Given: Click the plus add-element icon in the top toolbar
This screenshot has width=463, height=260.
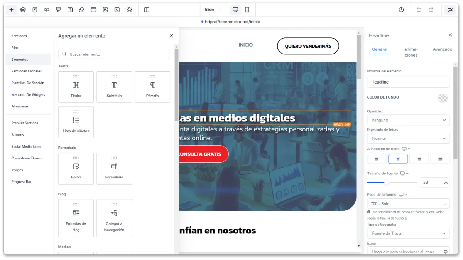Looking at the screenshot, I should click(11, 10).
